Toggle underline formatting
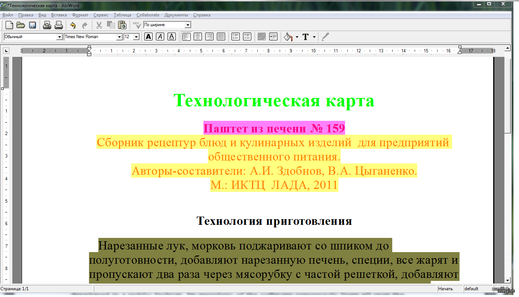 tap(172, 37)
